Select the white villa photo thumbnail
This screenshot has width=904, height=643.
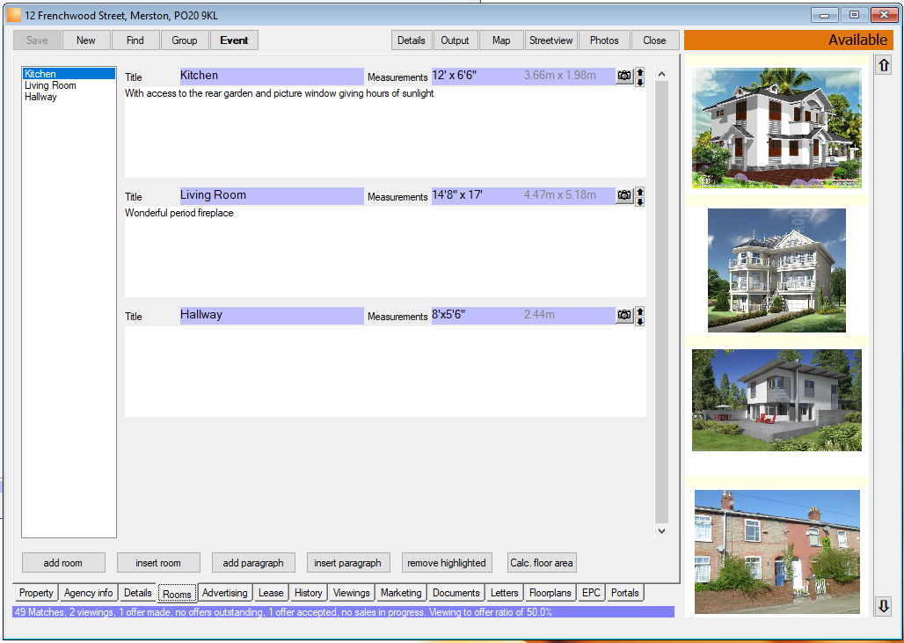(776, 128)
